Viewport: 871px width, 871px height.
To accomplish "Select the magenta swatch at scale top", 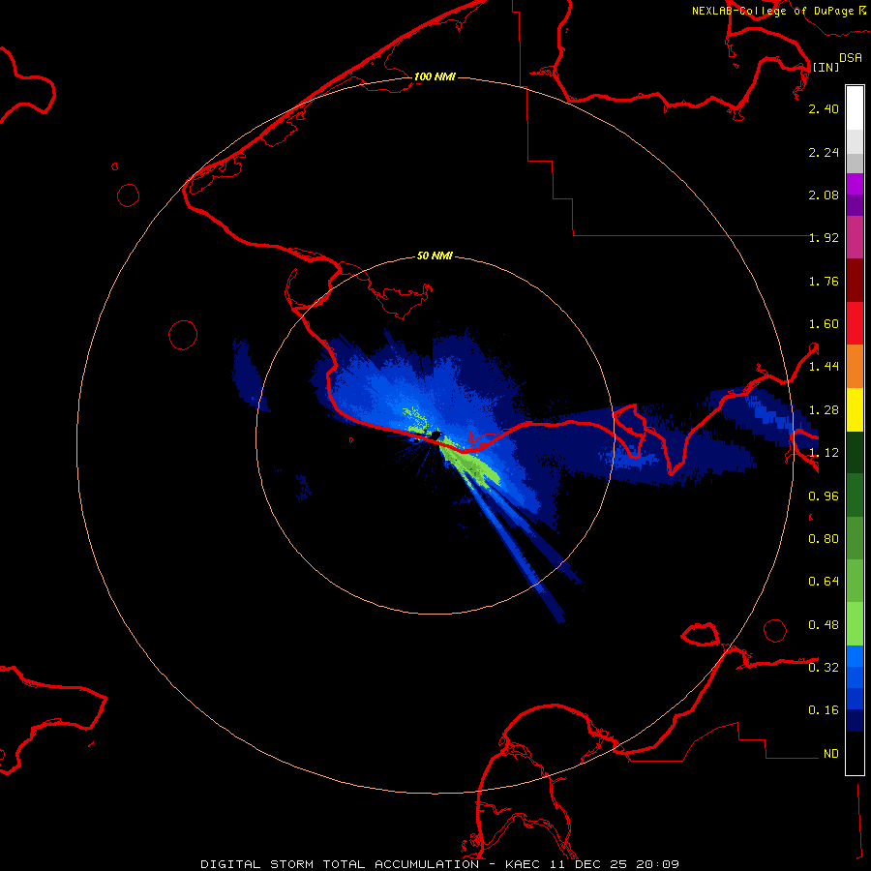I will [x=855, y=184].
